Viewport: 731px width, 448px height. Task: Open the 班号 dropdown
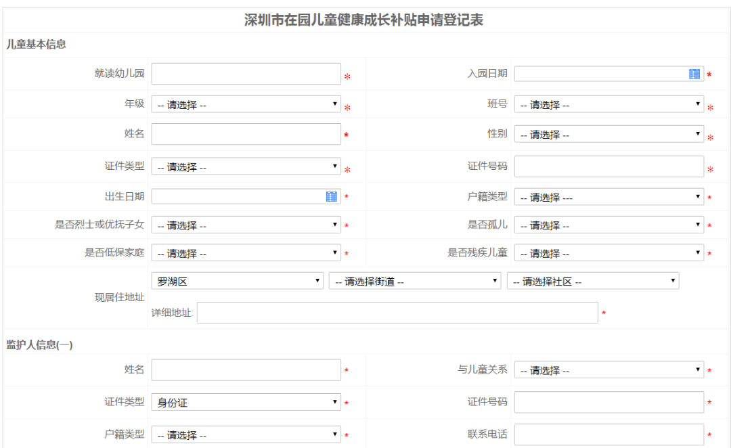[x=609, y=104]
